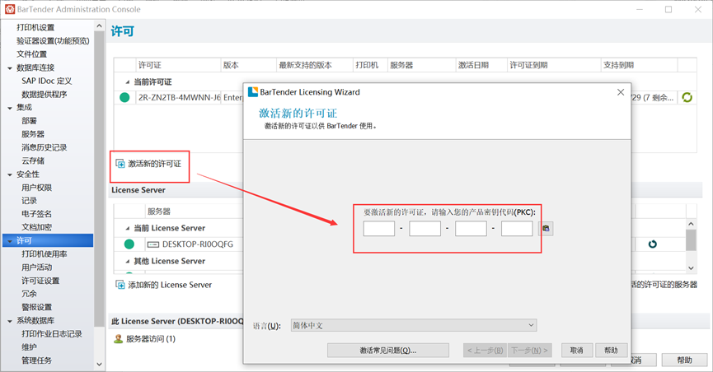713x372 pixels.
Task: Click the green status dot beside DESKTOP-RI0OQFG
Action: 128,244
